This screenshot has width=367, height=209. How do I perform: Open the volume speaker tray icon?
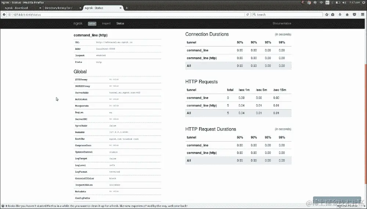344,3
